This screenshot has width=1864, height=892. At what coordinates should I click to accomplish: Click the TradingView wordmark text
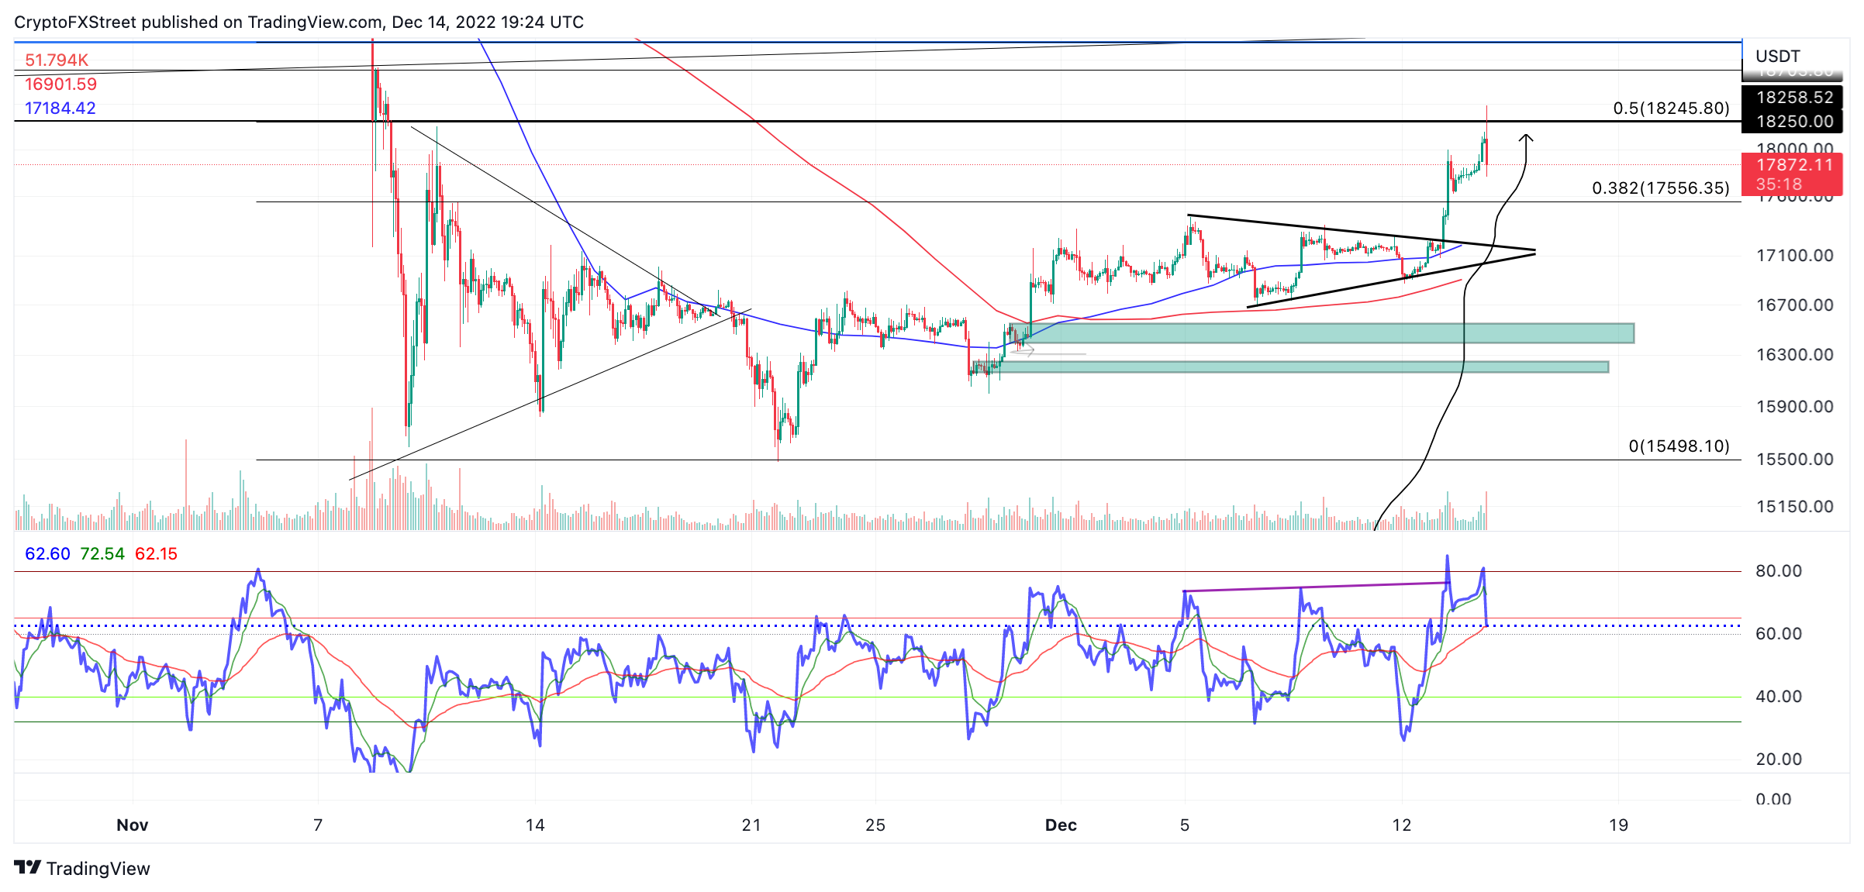pyautogui.click(x=98, y=868)
